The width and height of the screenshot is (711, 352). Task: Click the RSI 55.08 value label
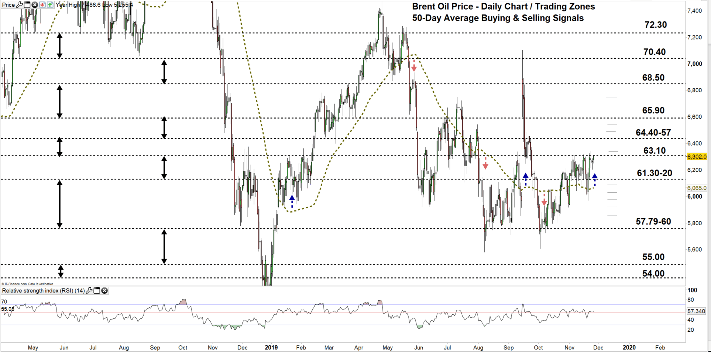pos(8,309)
